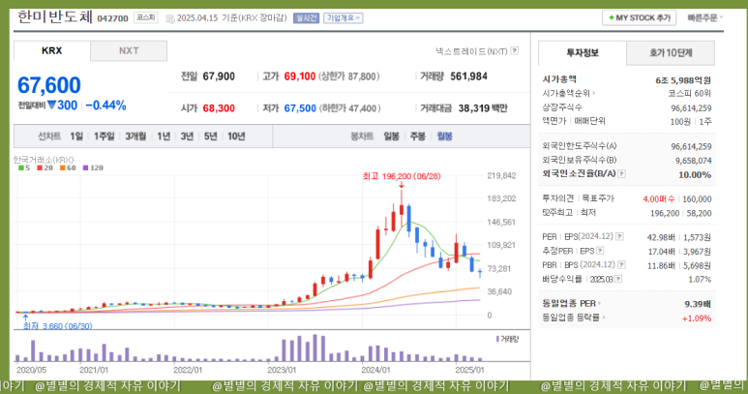Click the current price 67,600
The height and width of the screenshot is (394, 748).
click(49, 85)
